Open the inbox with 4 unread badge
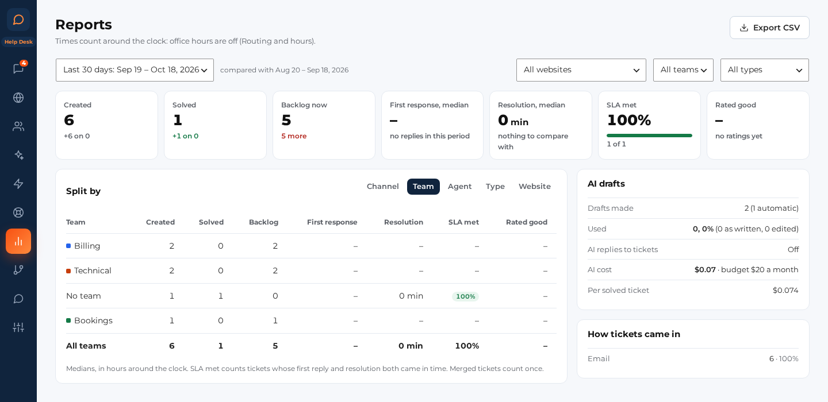The width and height of the screenshot is (828, 402). pyautogui.click(x=18, y=69)
